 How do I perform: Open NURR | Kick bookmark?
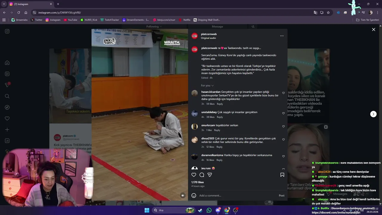coord(89,20)
